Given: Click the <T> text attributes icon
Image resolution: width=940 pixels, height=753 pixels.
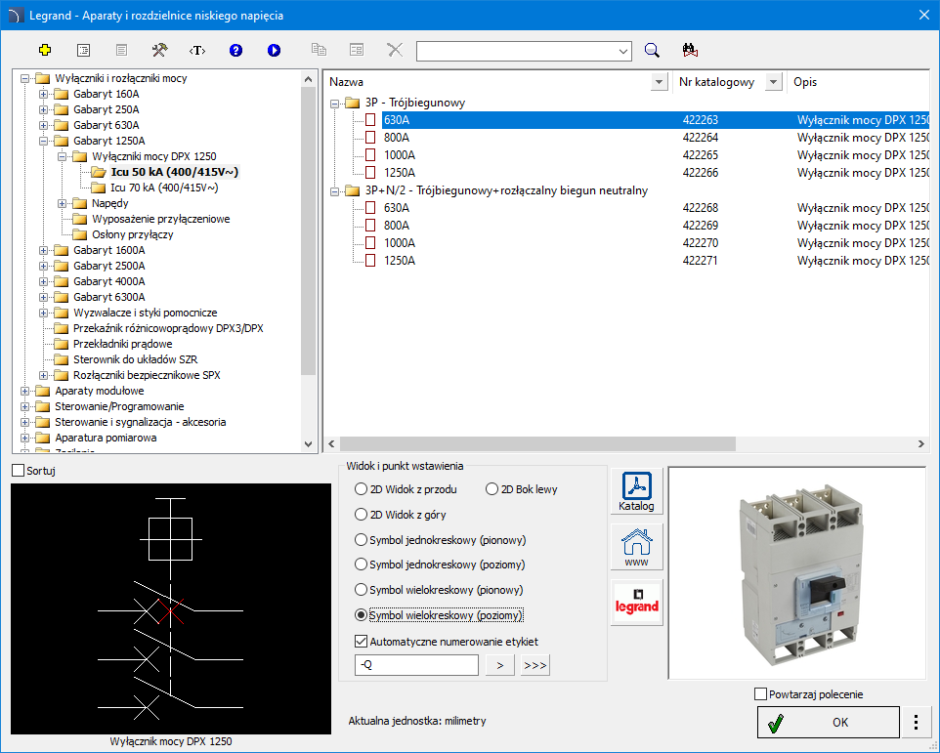Looking at the screenshot, I should pyautogui.click(x=197, y=51).
